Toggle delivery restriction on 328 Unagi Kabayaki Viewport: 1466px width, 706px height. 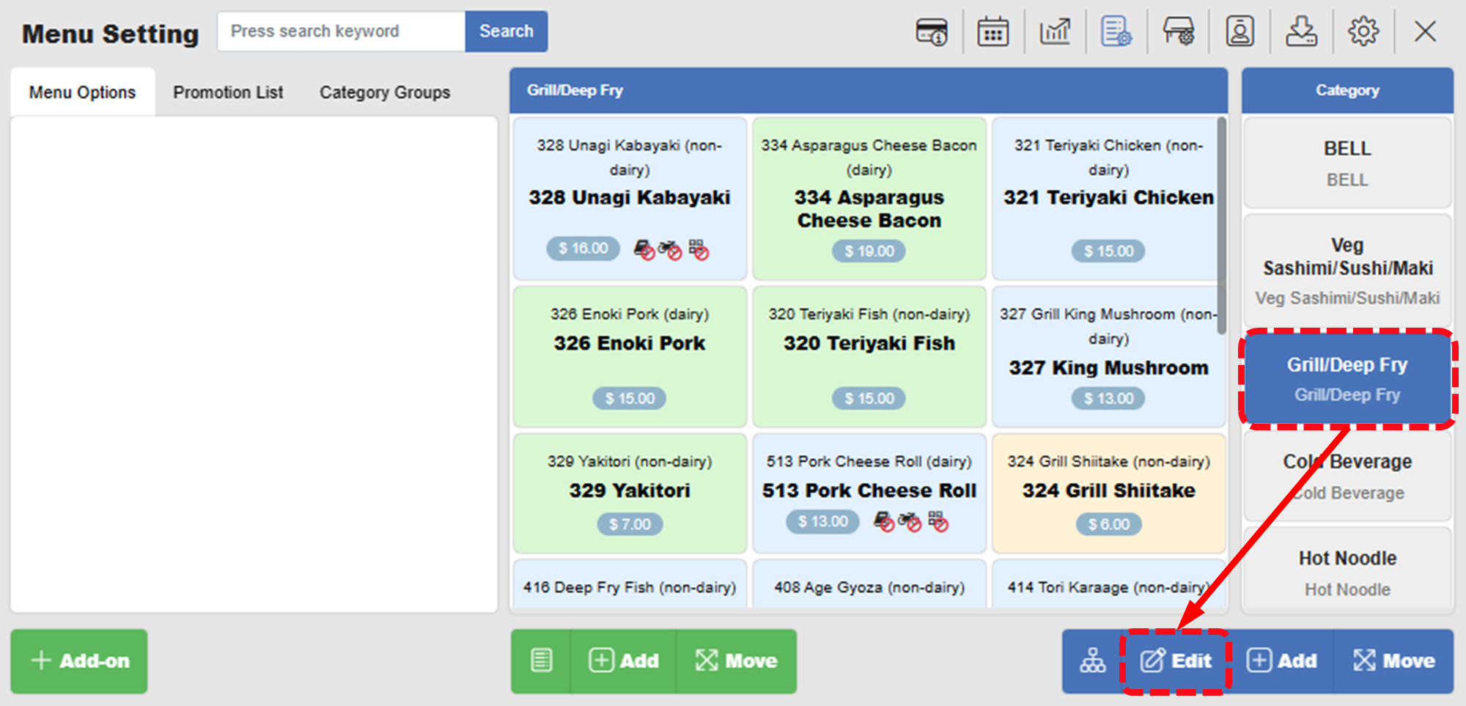670,249
